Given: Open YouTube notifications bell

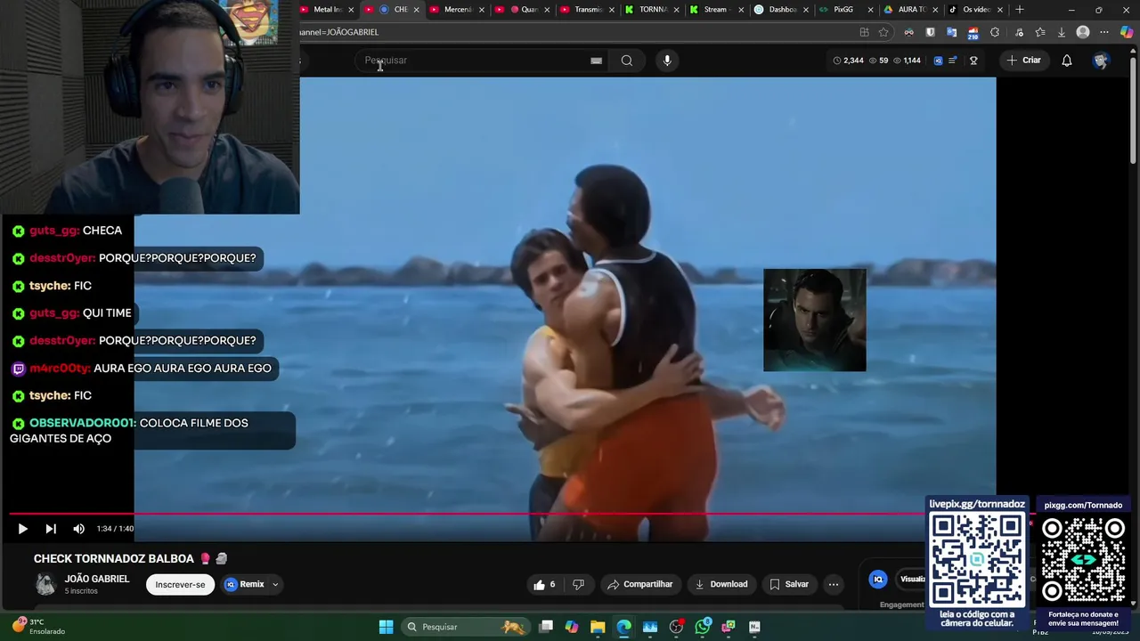Looking at the screenshot, I should pos(1067,61).
